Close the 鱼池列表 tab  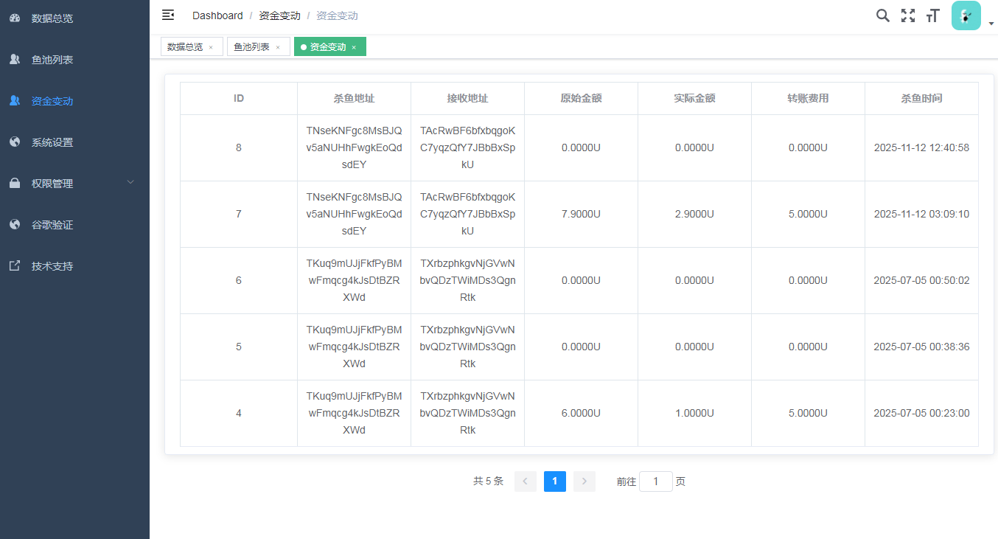coord(278,47)
